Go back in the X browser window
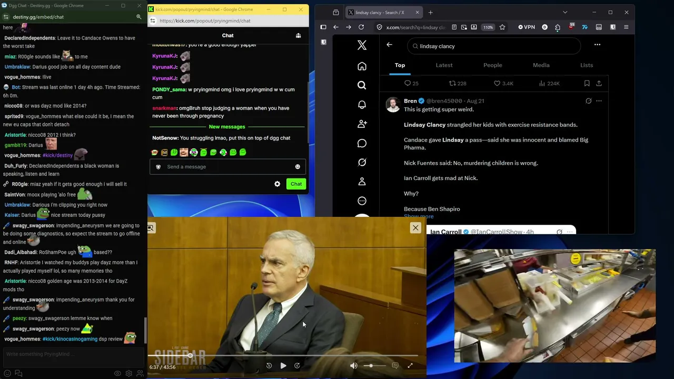The height and width of the screenshot is (379, 674). 336,27
